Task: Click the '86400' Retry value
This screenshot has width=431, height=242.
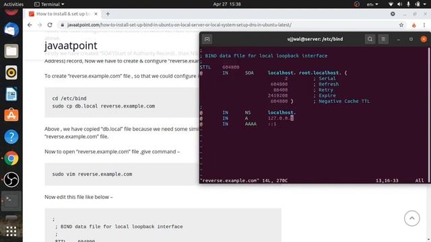Action: click(280, 89)
